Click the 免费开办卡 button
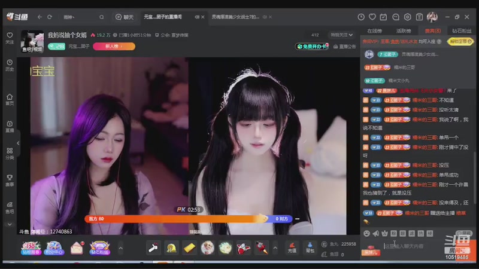The image size is (479, 269). coord(312,47)
